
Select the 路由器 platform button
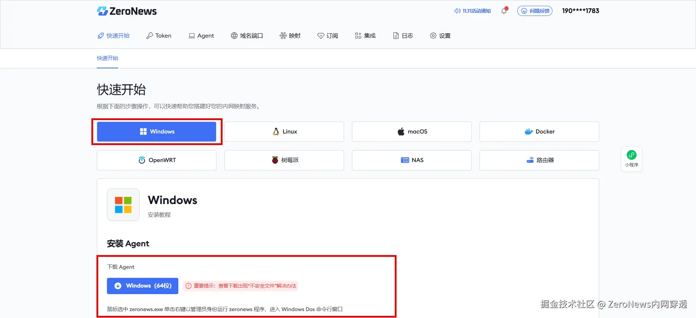(539, 160)
